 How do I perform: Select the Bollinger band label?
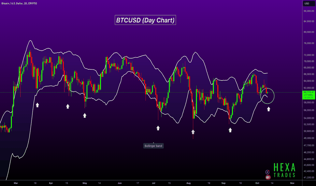(x=153, y=146)
